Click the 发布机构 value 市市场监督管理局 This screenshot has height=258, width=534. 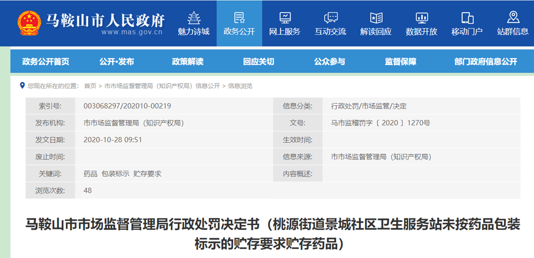tap(134, 123)
